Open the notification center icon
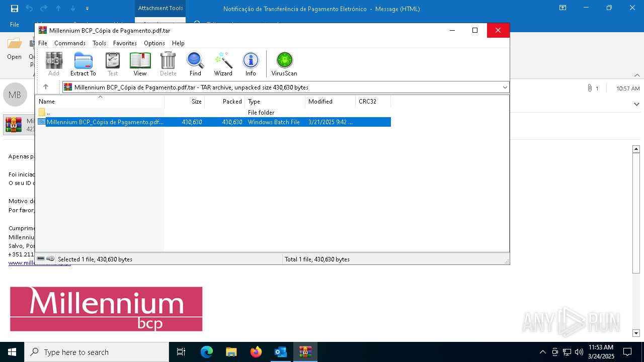This screenshot has height=362, width=644. pos(627,352)
